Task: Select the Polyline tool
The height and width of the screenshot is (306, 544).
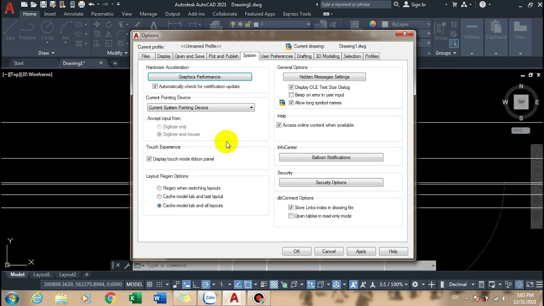Action: (x=28, y=31)
